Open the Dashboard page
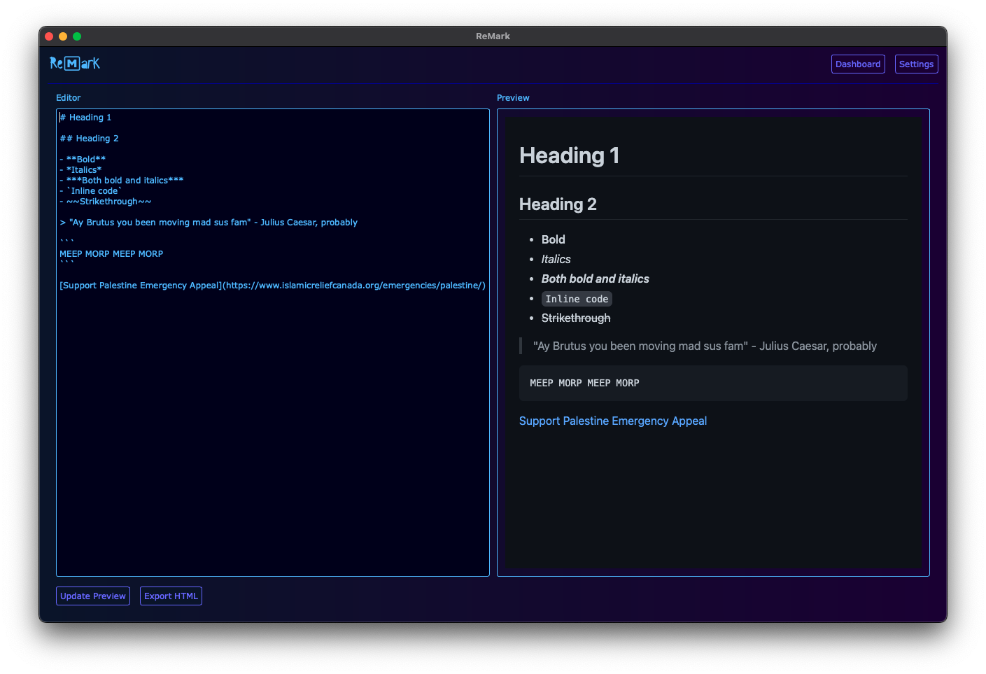 click(858, 64)
